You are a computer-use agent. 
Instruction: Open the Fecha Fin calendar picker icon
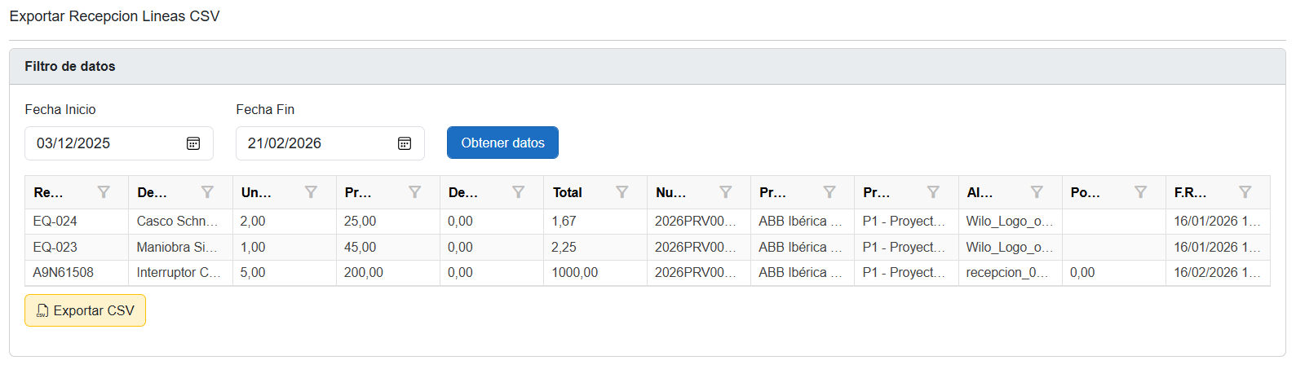point(405,143)
